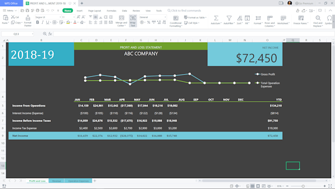Center text horizontally
Image resolution: width=335 pixels, height=189 pixels.
coord(96,23)
